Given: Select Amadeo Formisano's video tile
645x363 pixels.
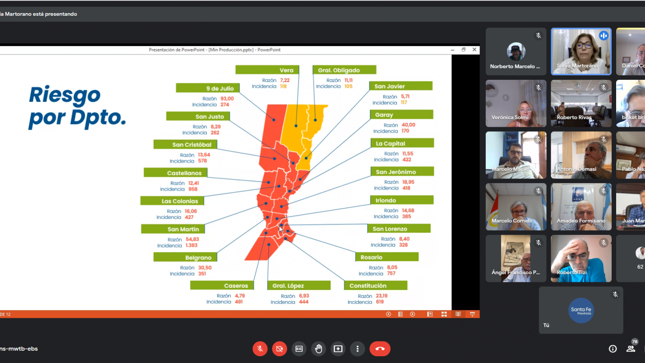Looking at the screenshot, I should 581,207.
